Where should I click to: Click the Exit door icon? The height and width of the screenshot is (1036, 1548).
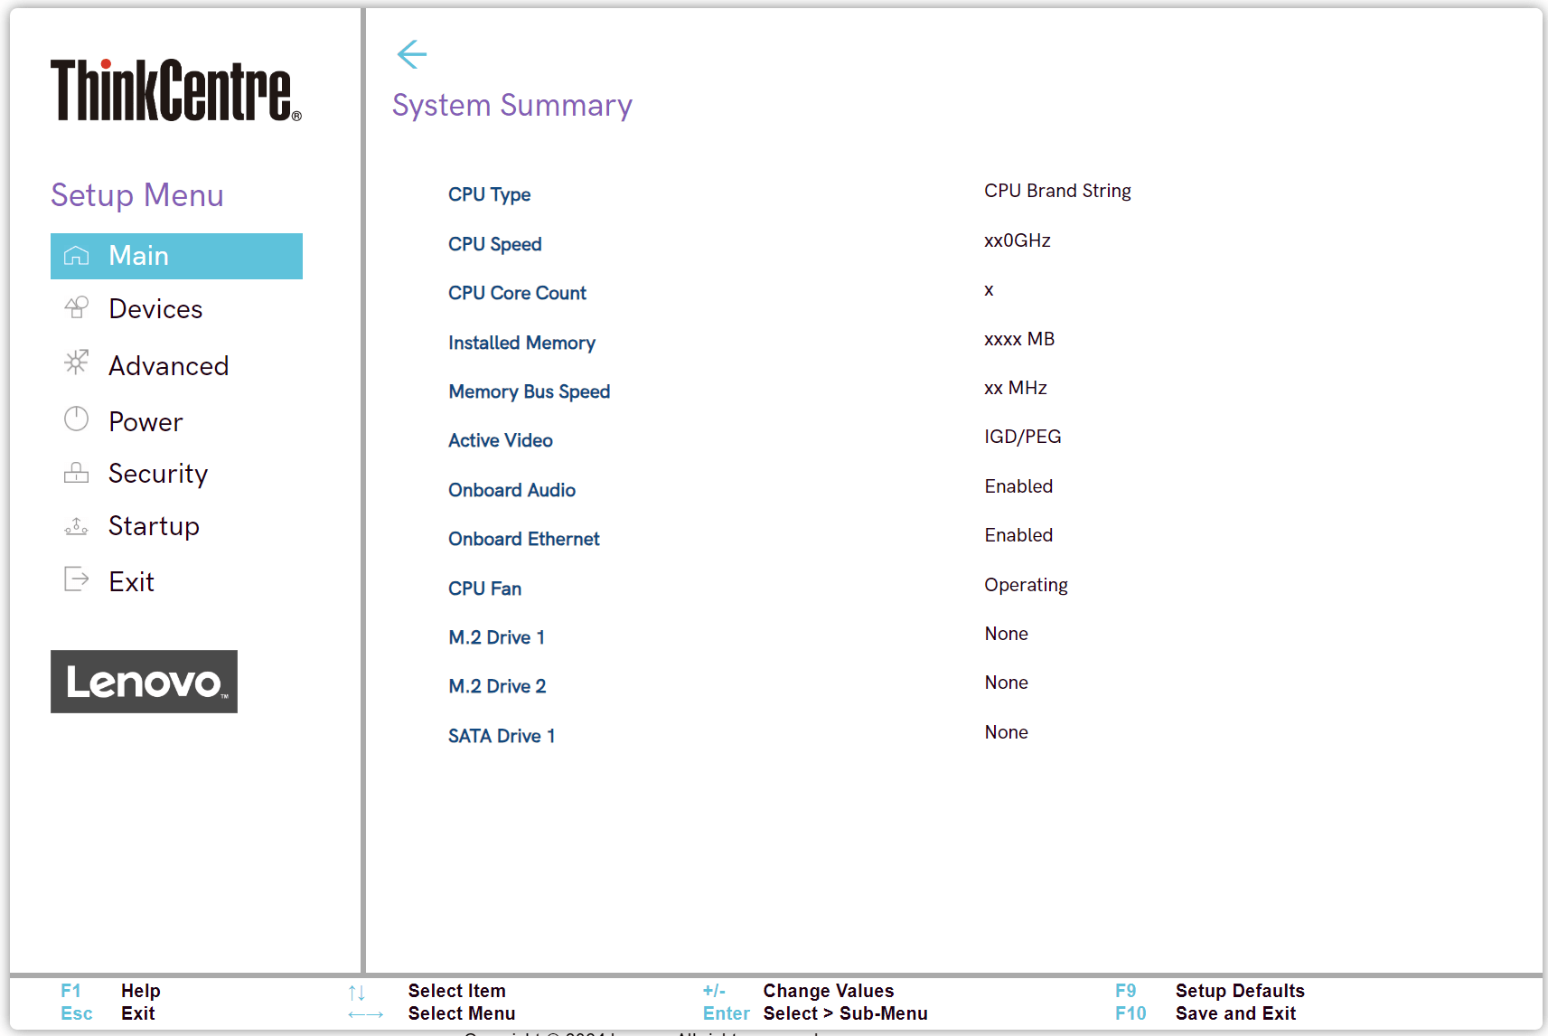(x=77, y=579)
